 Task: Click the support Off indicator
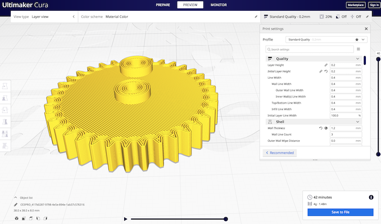[x=341, y=16]
